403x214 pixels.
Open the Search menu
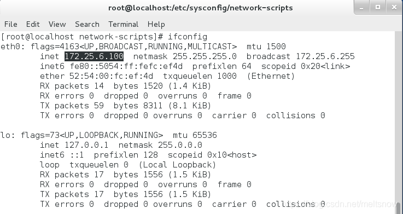pyautogui.click(x=87, y=24)
